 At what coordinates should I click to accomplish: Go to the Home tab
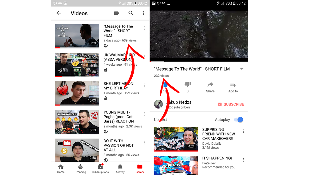(61, 169)
